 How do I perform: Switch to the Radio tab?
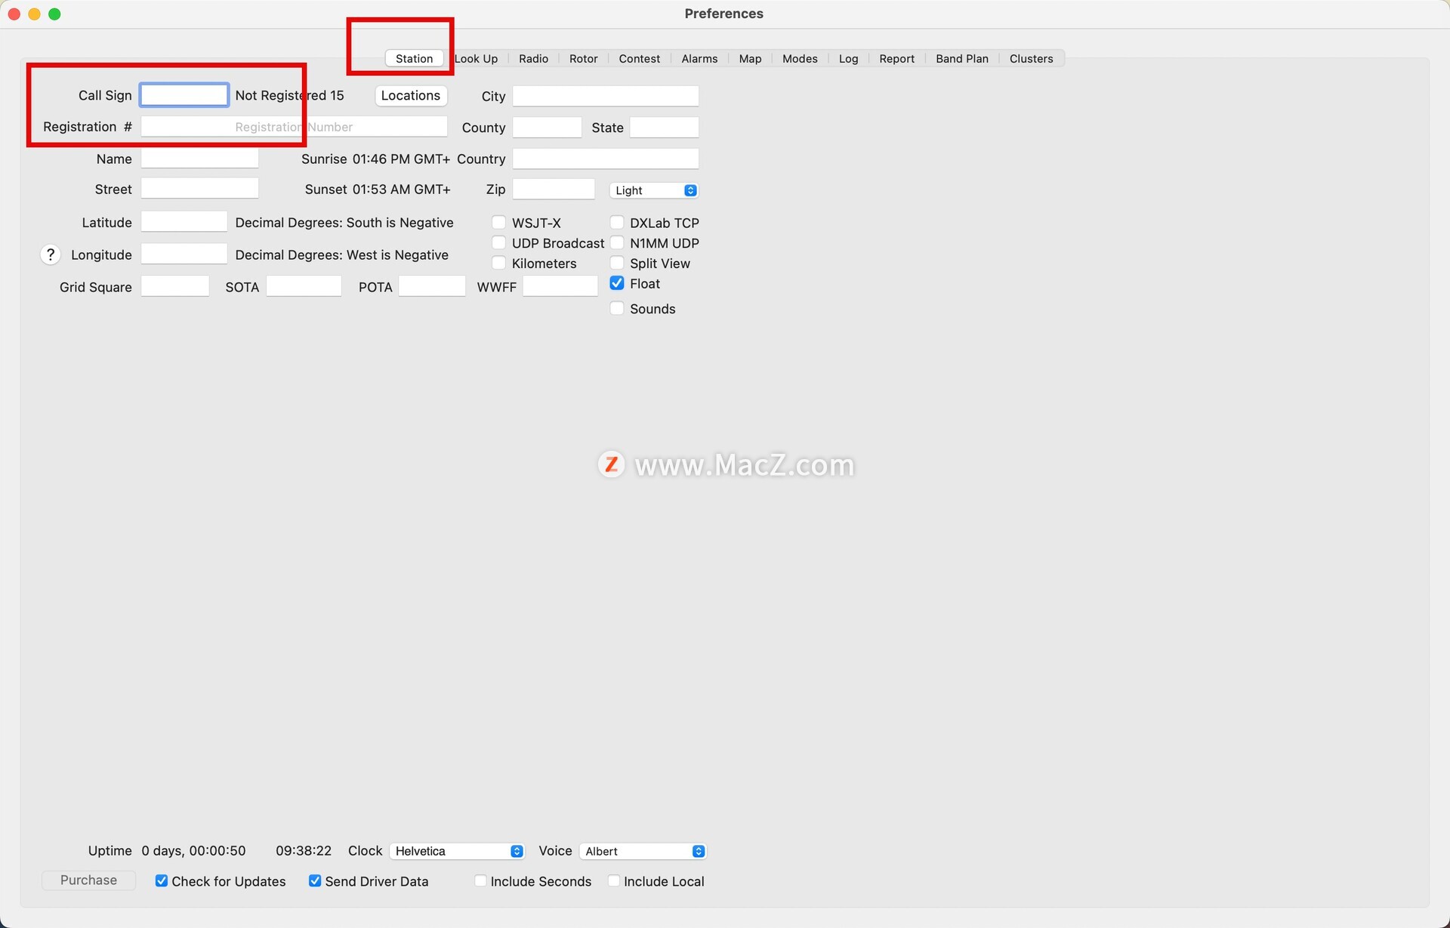[x=533, y=59]
